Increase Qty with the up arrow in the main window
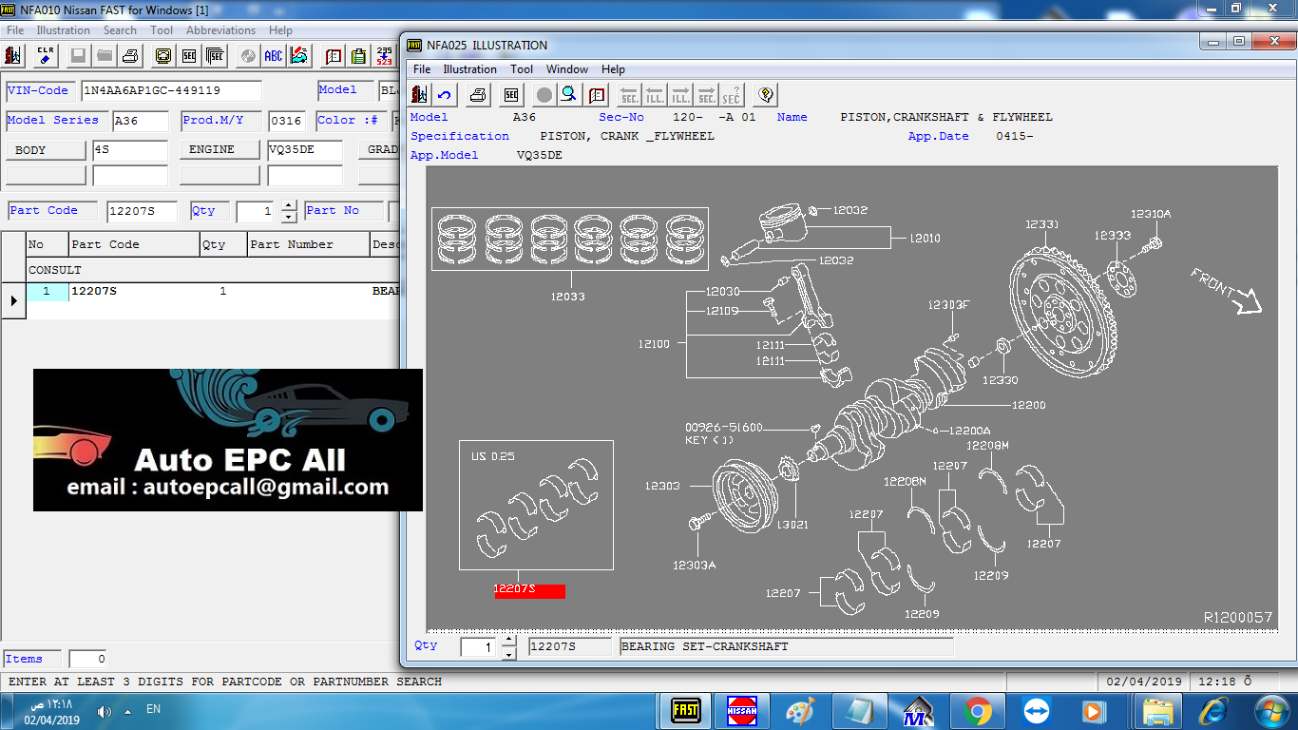Screen dimensions: 1298x730 point(290,205)
